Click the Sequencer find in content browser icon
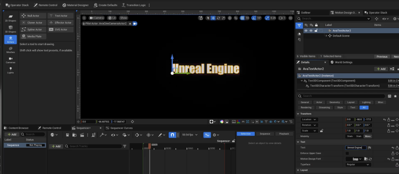The height and width of the screenshot is (174, 399). coord(75,135)
